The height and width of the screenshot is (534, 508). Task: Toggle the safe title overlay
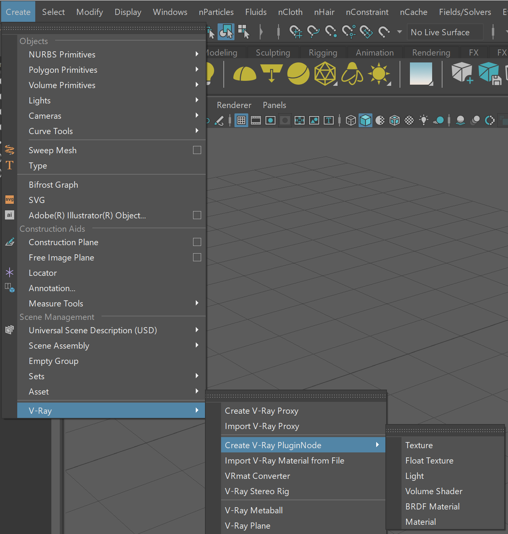[x=329, y=121]
